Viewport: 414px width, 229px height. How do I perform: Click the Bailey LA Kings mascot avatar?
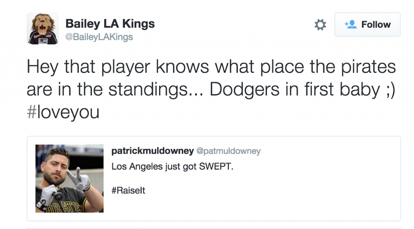tap(43, 28)
